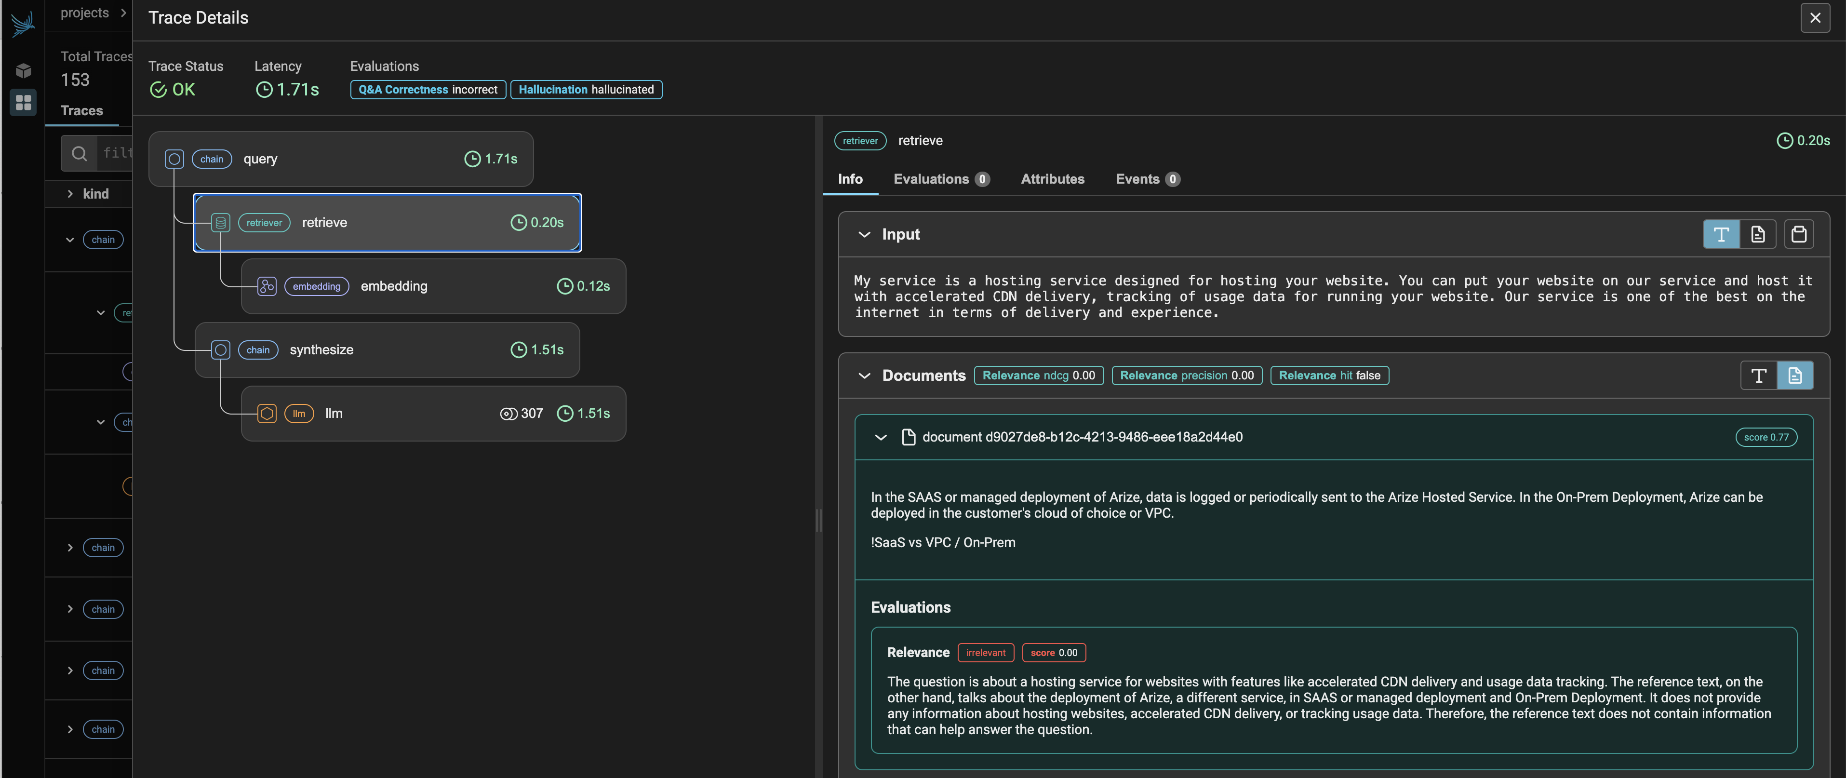Viewport: 1846px width, 778px height.
Task: Click the panel divider resize handle
Action: [x=818, y=520]
